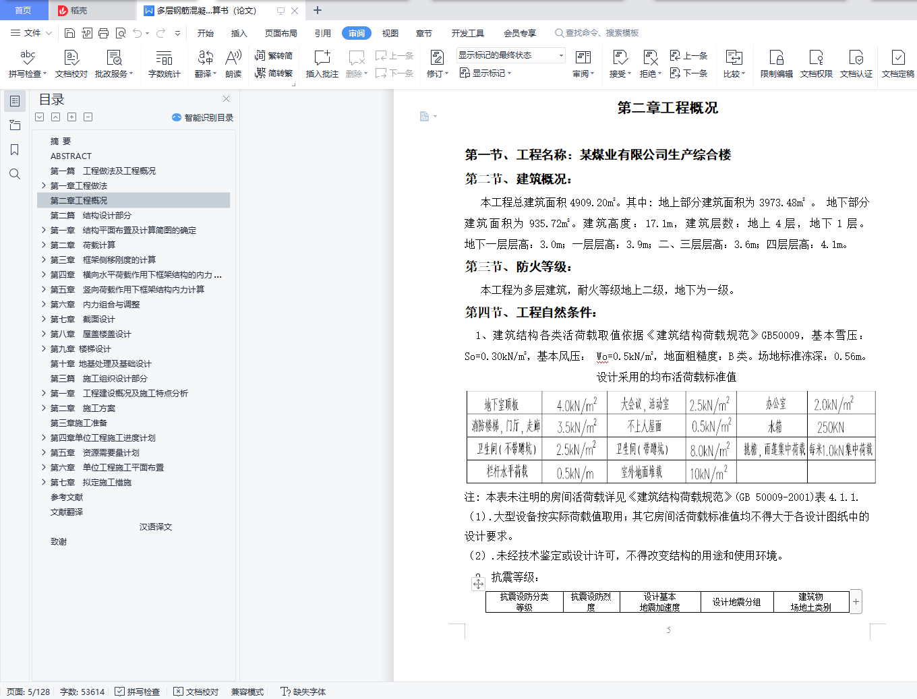Open 文档校对 proofreading tool

(71, 64)
